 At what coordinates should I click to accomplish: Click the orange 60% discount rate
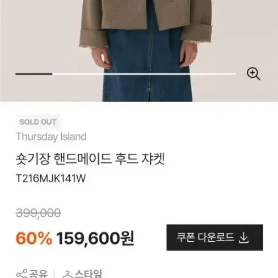(x=34, y=238)
